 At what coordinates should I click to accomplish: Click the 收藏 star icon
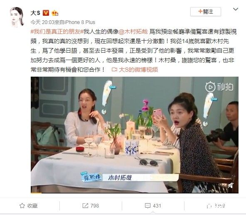22,205
